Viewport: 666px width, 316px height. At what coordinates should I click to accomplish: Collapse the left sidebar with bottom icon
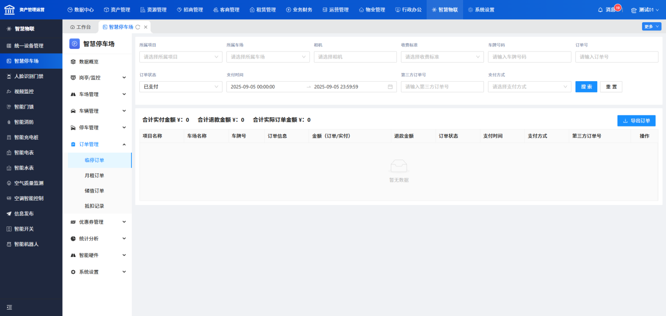(9, 307)
